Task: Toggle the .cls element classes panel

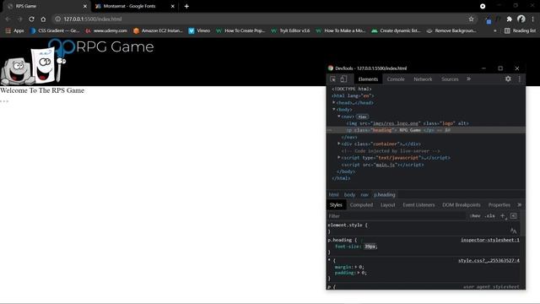Action: pos(489,216)
